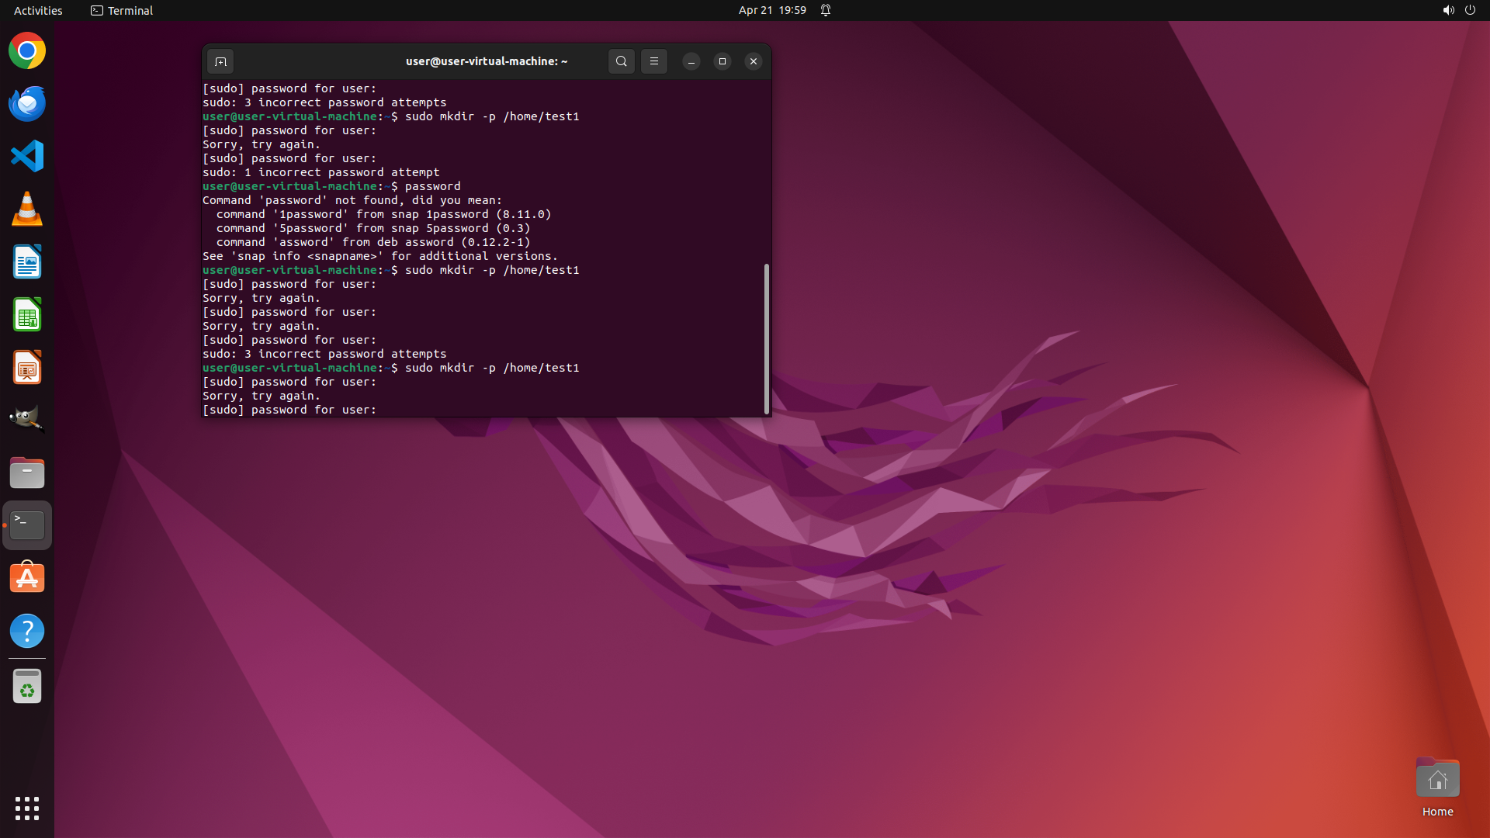Open LibreOffice Writer from dock
The width and height of the screenshot is (1490, 838).
pyautogui.click(x=27, y=262)
